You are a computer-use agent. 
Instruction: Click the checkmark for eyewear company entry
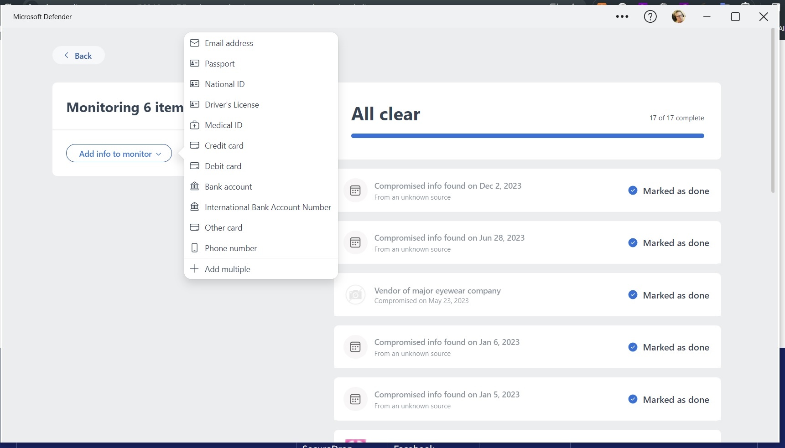[x=633, y=295]
